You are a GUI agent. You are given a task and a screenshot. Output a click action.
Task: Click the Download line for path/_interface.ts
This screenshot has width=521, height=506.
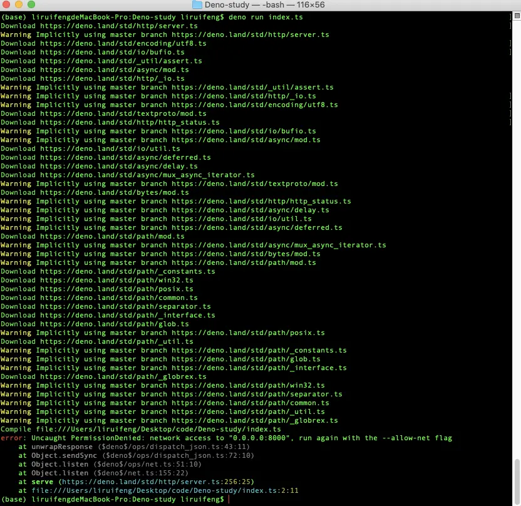[108, 315]
